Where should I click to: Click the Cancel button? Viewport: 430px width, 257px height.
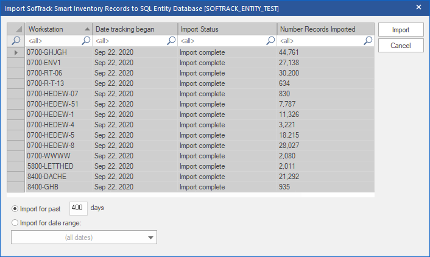pos(401,46)
